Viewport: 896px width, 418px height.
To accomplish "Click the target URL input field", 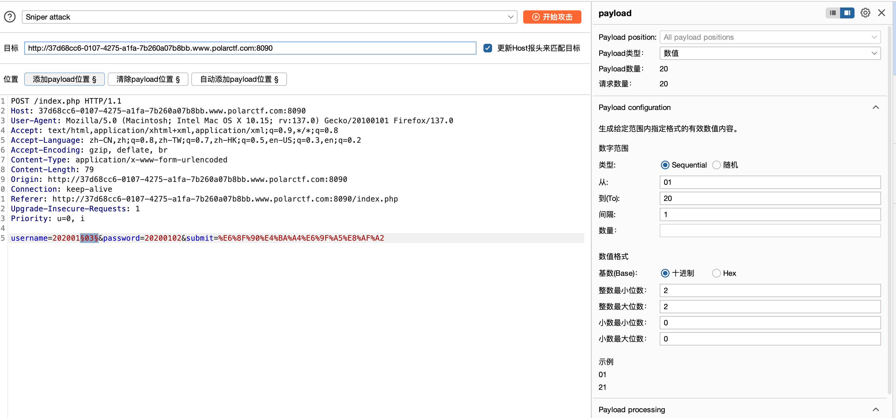I will [x=250, y=48].
